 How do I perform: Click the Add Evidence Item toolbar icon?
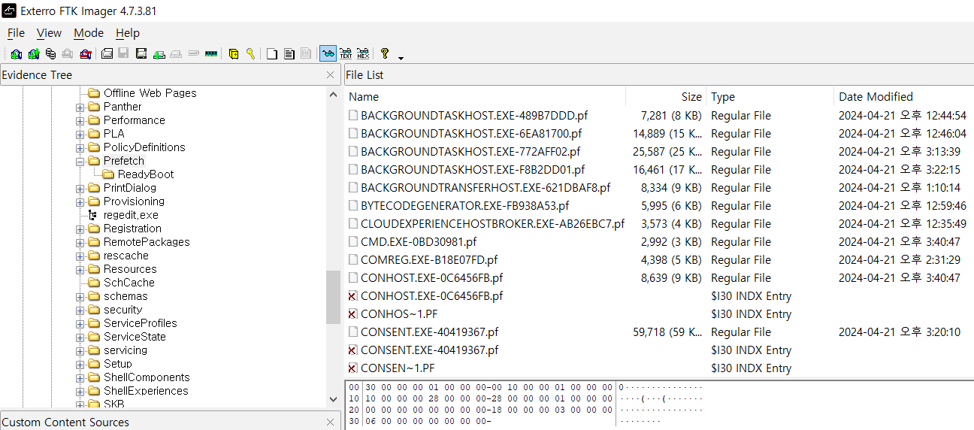16,54
